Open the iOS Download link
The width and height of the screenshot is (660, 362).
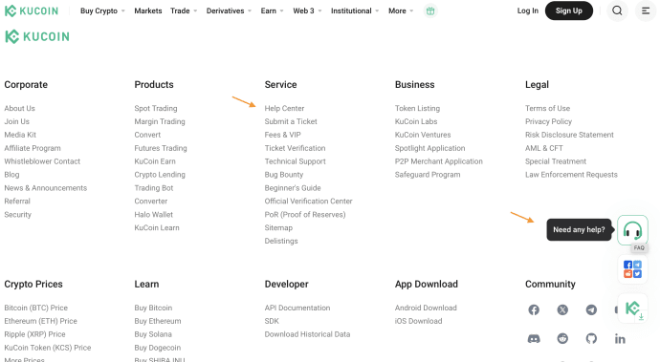pyautogui.click(x=418, y=321)
